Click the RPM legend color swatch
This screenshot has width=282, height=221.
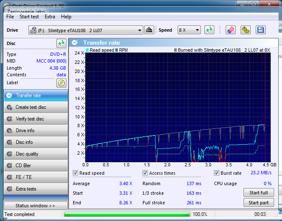pos(117,50)
